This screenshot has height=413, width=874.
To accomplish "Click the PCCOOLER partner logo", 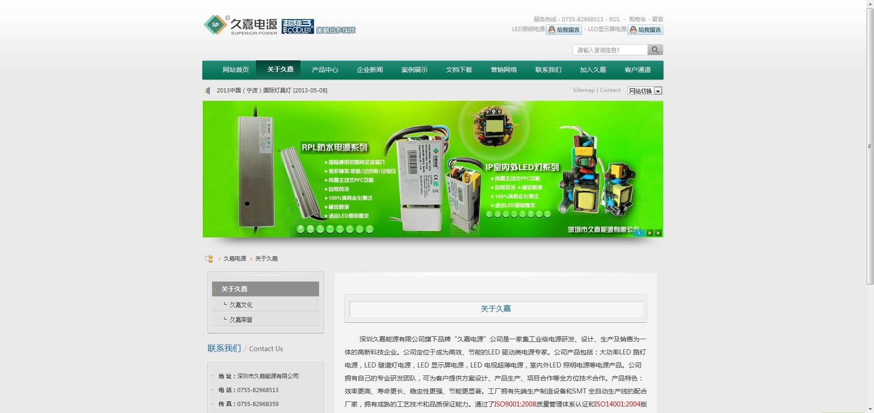I will coord(319,26).
